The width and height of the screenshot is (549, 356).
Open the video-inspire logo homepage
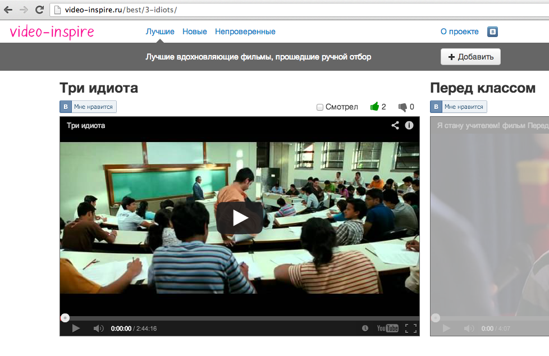point(52,32)
